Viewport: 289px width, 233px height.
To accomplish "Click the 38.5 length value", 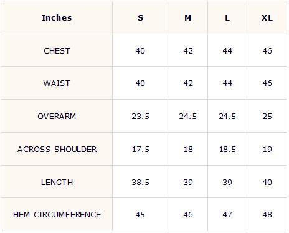I will click(140, 183).
